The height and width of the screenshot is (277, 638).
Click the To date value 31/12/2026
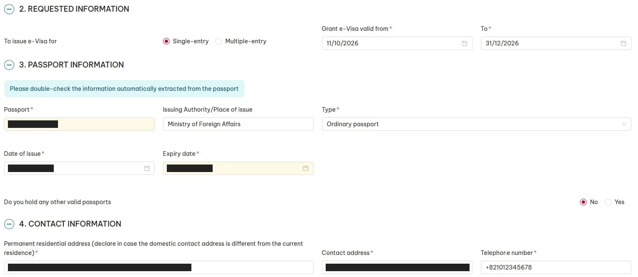pyautogui.click(x=502, y=43)
